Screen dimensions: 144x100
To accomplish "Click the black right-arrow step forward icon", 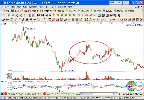I will coord(50,15).
